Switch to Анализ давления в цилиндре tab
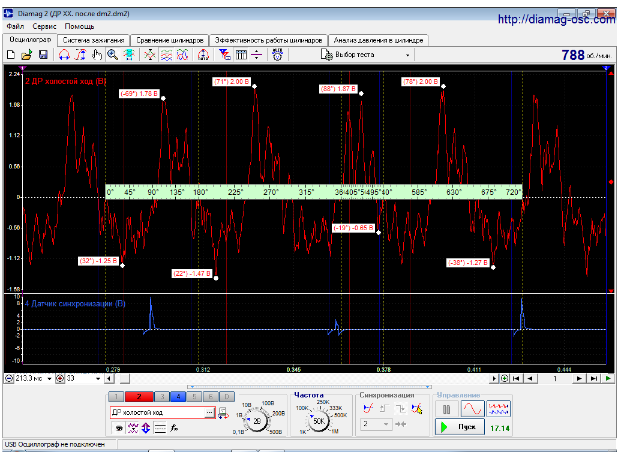 pos(379,40)
